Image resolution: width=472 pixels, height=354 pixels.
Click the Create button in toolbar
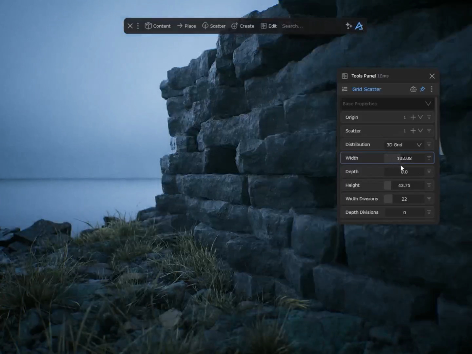[x=243, y=26]
